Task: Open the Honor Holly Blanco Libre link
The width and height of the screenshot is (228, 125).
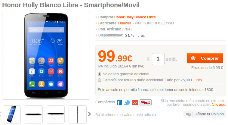Action: [135, 17]
